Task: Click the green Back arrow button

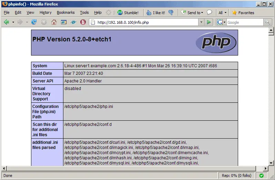Action: coord(7,22)
